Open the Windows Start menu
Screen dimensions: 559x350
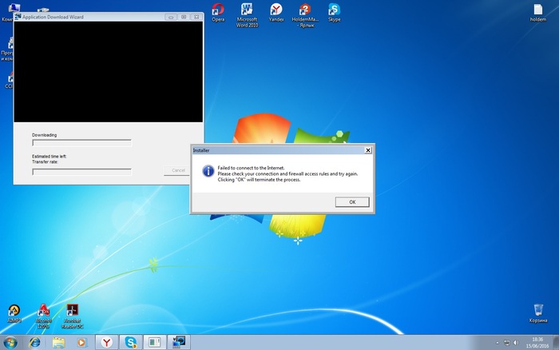(10, 342)
